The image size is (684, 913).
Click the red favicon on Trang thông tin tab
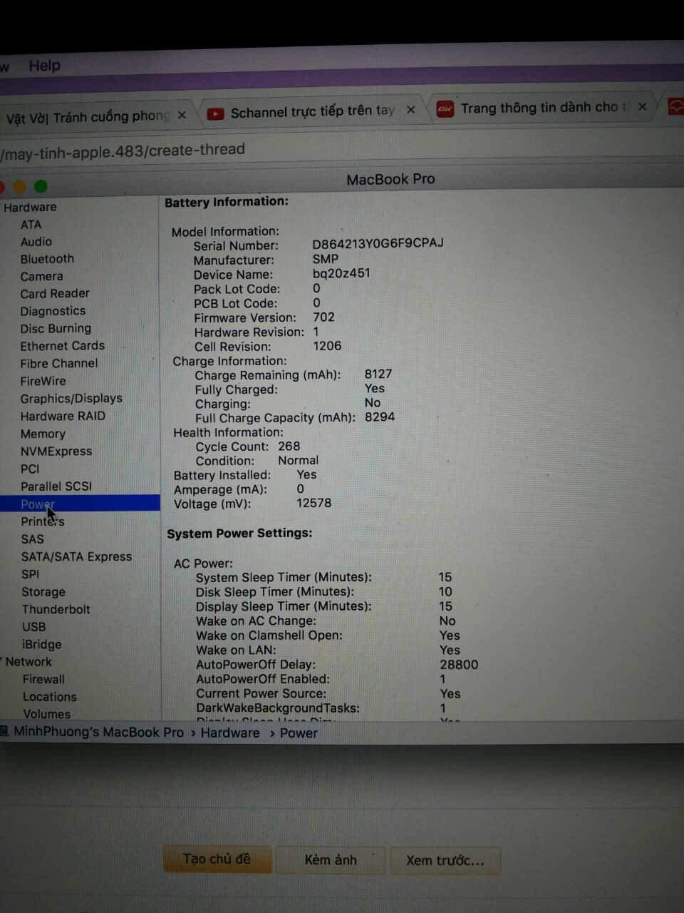(x=445, y=109)
